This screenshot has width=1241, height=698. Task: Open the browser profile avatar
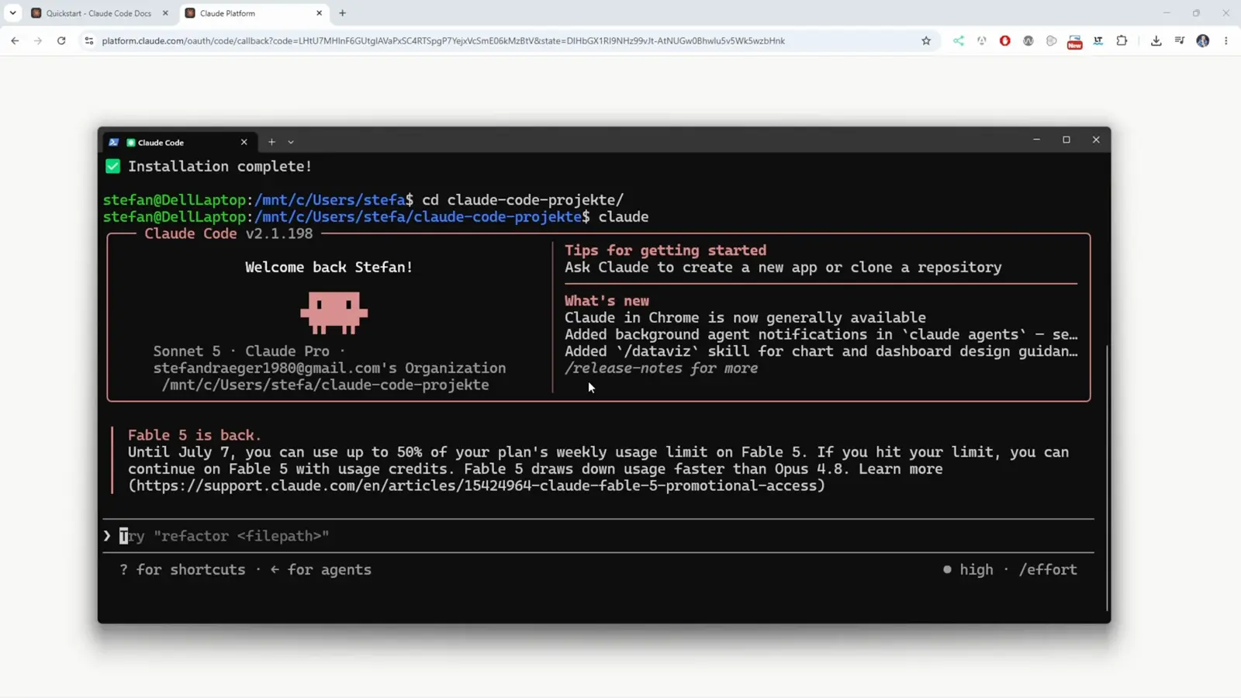point(1203,41)
